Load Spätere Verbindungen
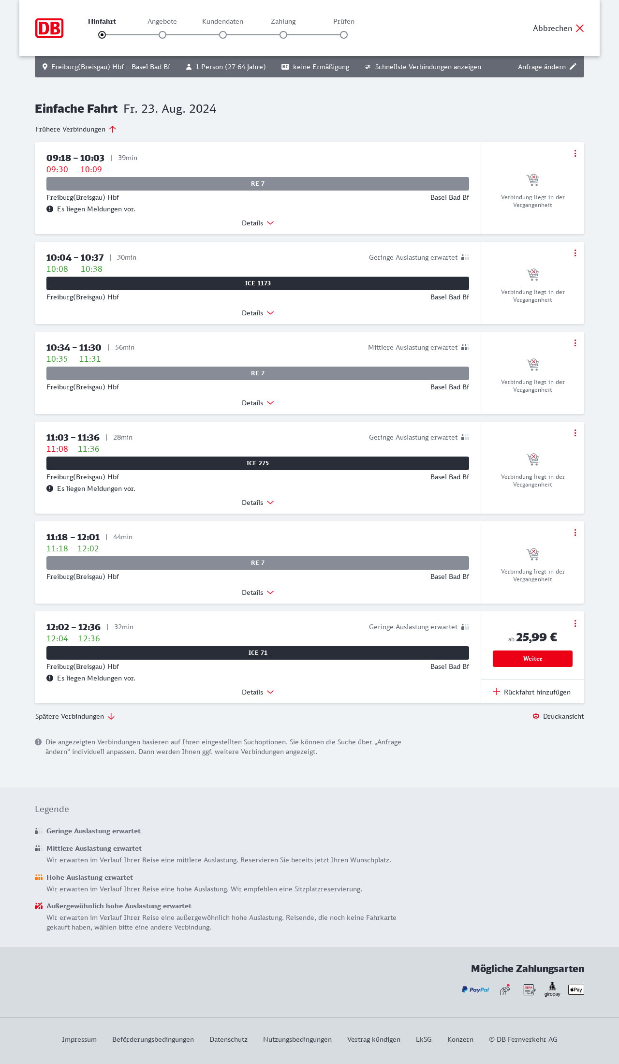This screenshot has height=1064, width=619. (x=75, y=716)
